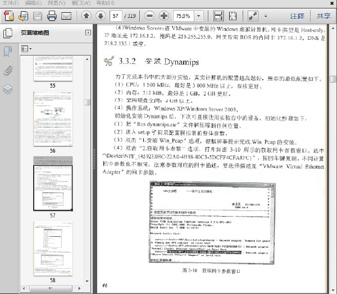This screenshot has height=294, width=337.
Task: Toggle the page thumbnails panel icon
Action: 8,33
